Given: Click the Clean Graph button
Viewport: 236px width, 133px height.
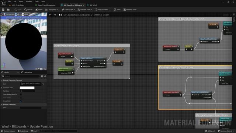Looking at the screenshot, I should 67,10.
